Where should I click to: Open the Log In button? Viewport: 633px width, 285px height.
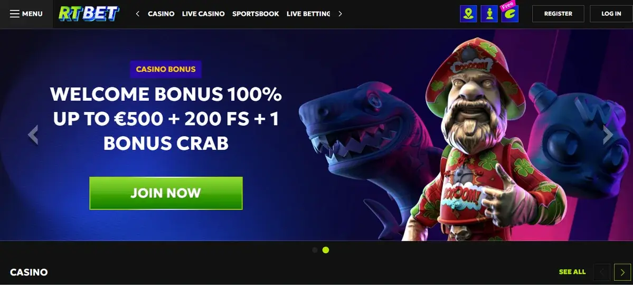pos(611,14)
